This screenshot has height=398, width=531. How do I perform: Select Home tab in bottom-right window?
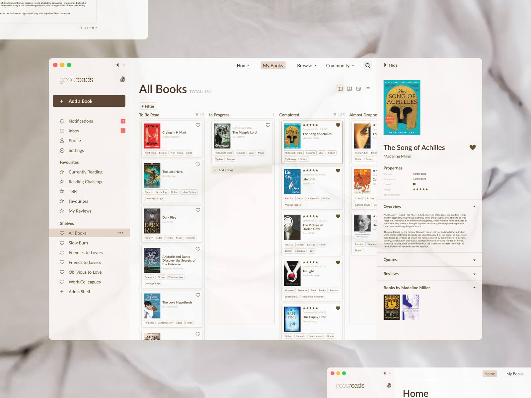490,374
